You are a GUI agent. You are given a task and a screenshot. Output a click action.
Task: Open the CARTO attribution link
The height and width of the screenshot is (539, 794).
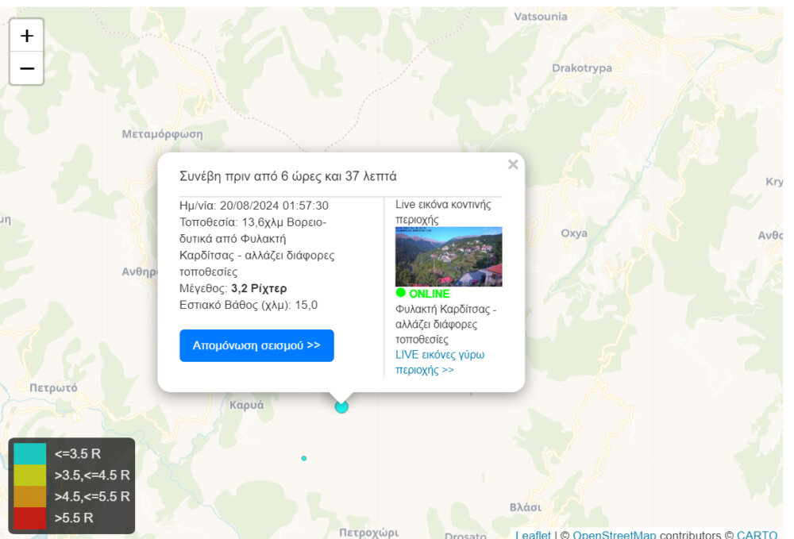[757, 535]
